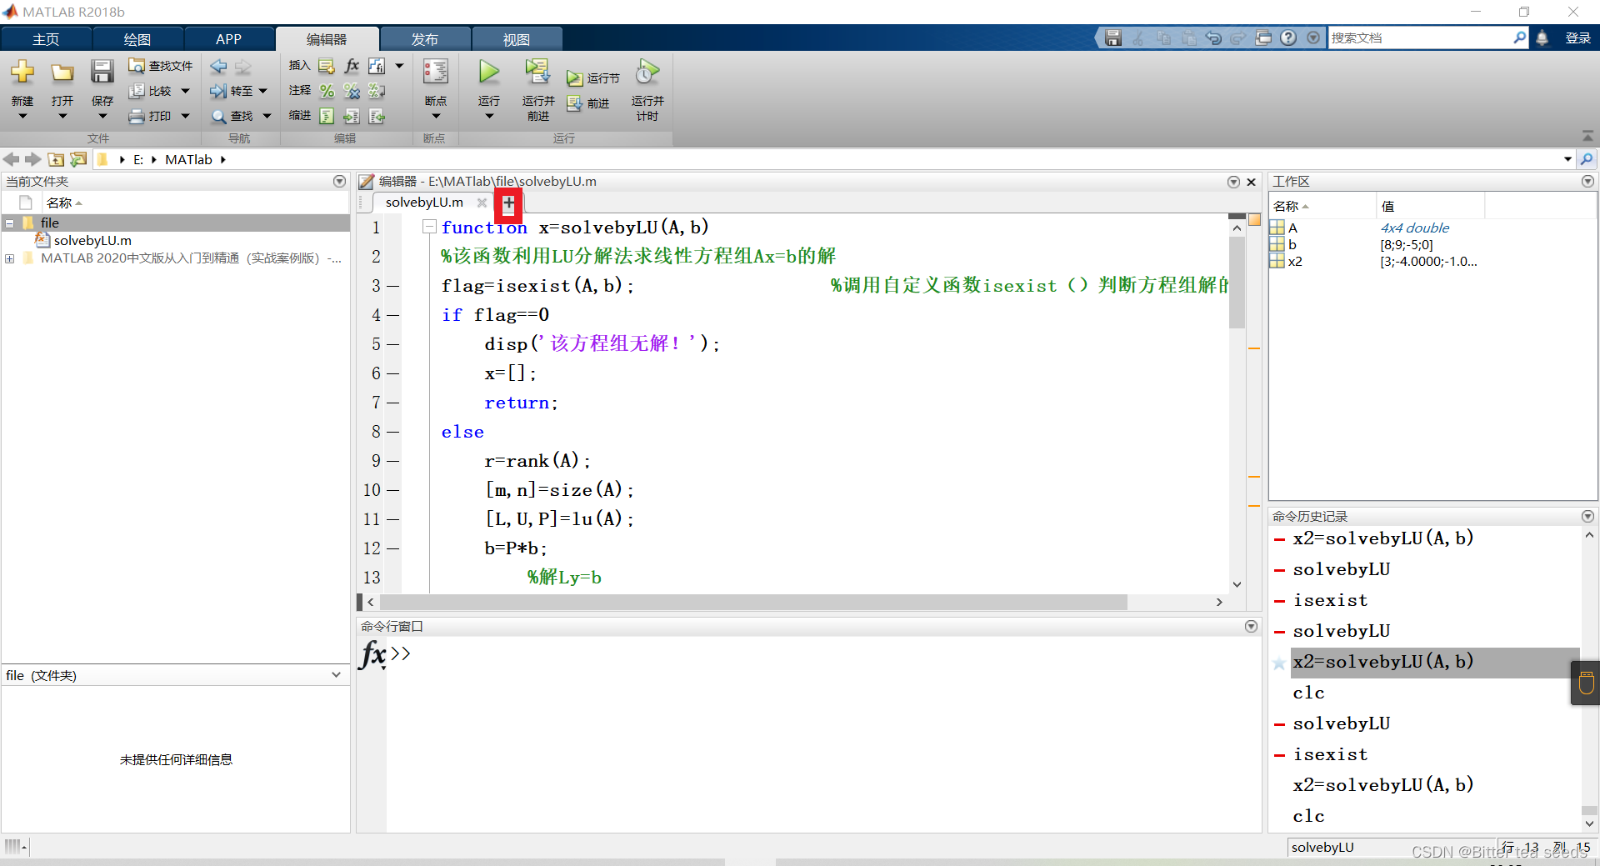Open the workspace (工作区) panel actions dropdown
The height and width of the screenshot is (866, 1600).
pyautogui.click(x=1587, y=182)
